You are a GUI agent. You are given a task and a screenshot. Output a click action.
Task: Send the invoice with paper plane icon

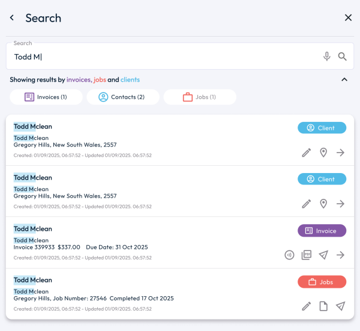pyautogui.click(x=323, y=255)
